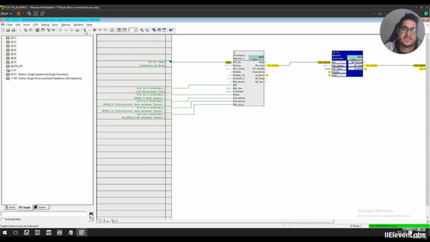
Task: Open the Chart menu
Action: pyautogui.click(x=9, y=25)
